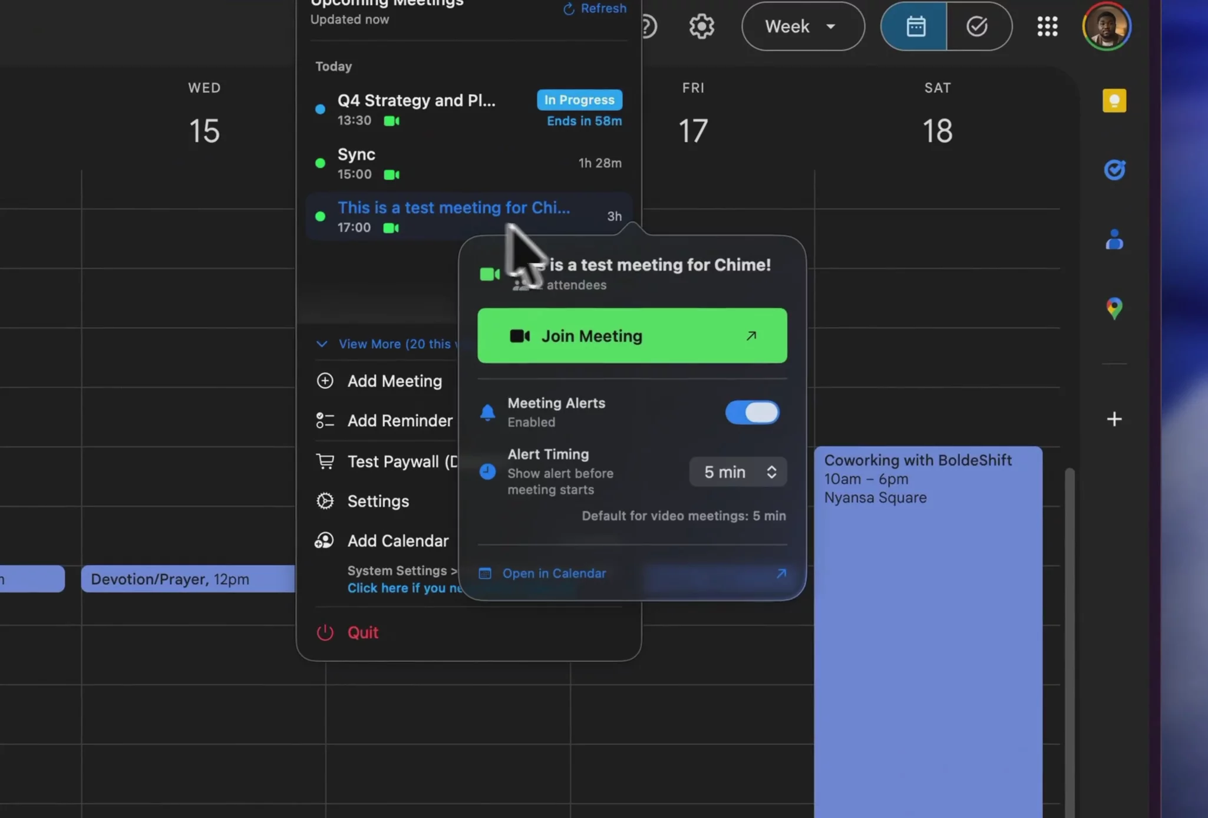Switch to tasks view toggle
Screen dimensions: 1208x818
pyautogui.click(x=978, y=27)
